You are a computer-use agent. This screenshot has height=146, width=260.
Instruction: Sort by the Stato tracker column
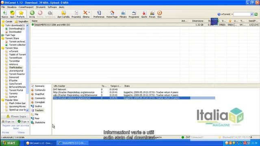tap(169, 86)
